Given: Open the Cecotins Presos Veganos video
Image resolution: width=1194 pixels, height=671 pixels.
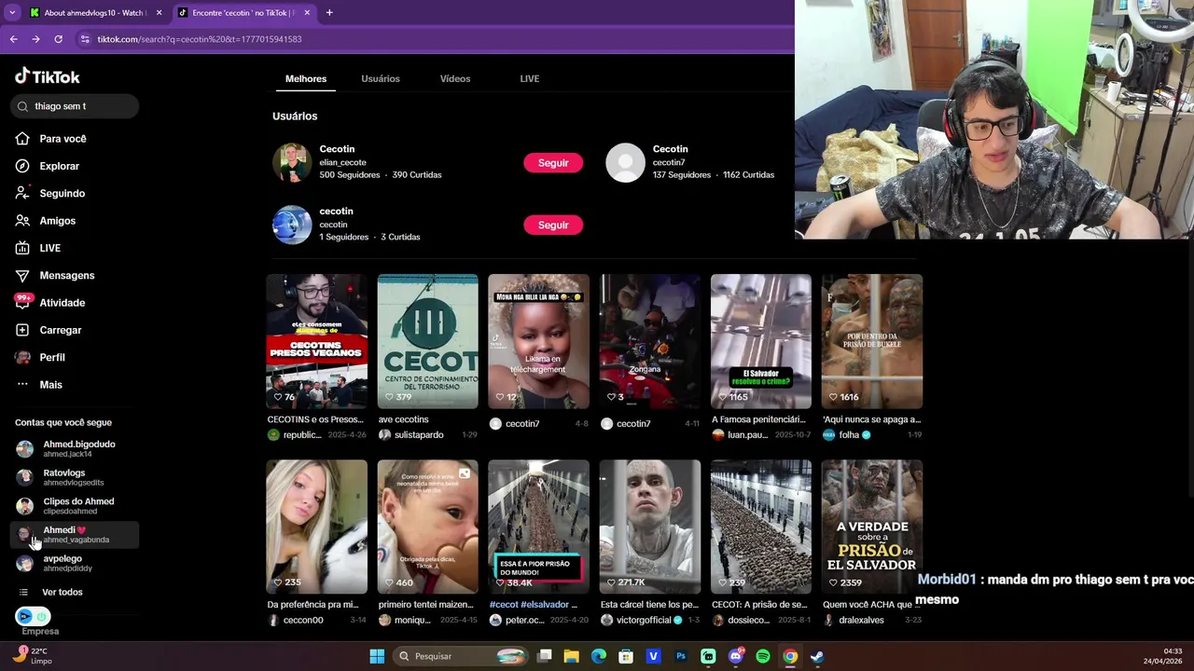Looking at the screenshot, I should (316, 341).
